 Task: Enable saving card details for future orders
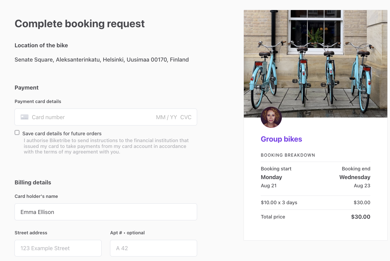tap(17, 132)
